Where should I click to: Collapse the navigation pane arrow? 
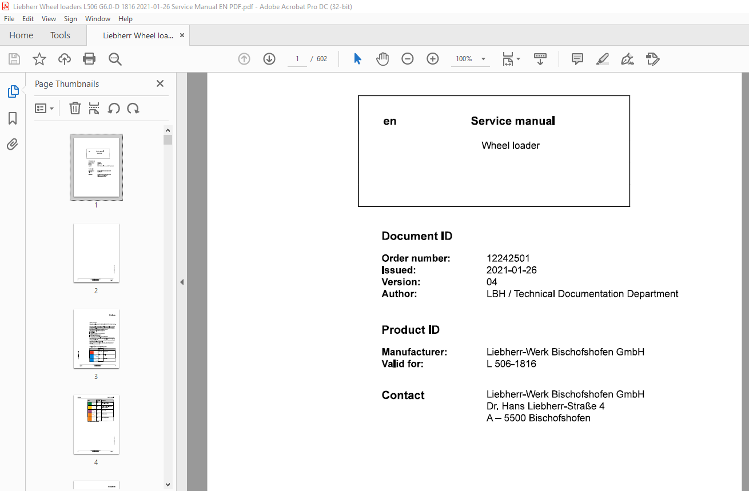click(182, 282)
